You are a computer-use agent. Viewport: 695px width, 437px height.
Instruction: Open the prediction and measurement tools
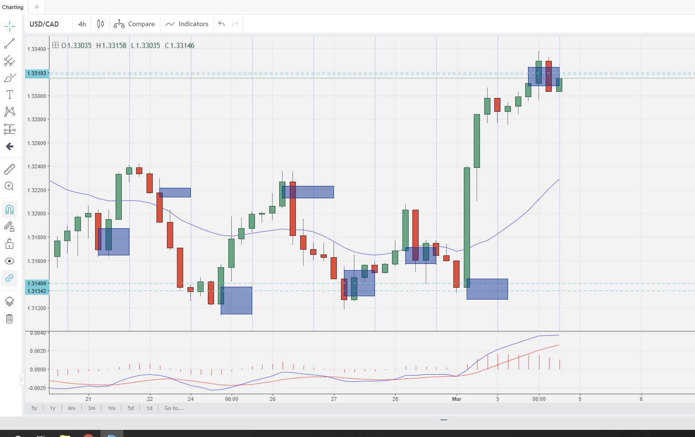pyautogui.click(x=10, y=129)
